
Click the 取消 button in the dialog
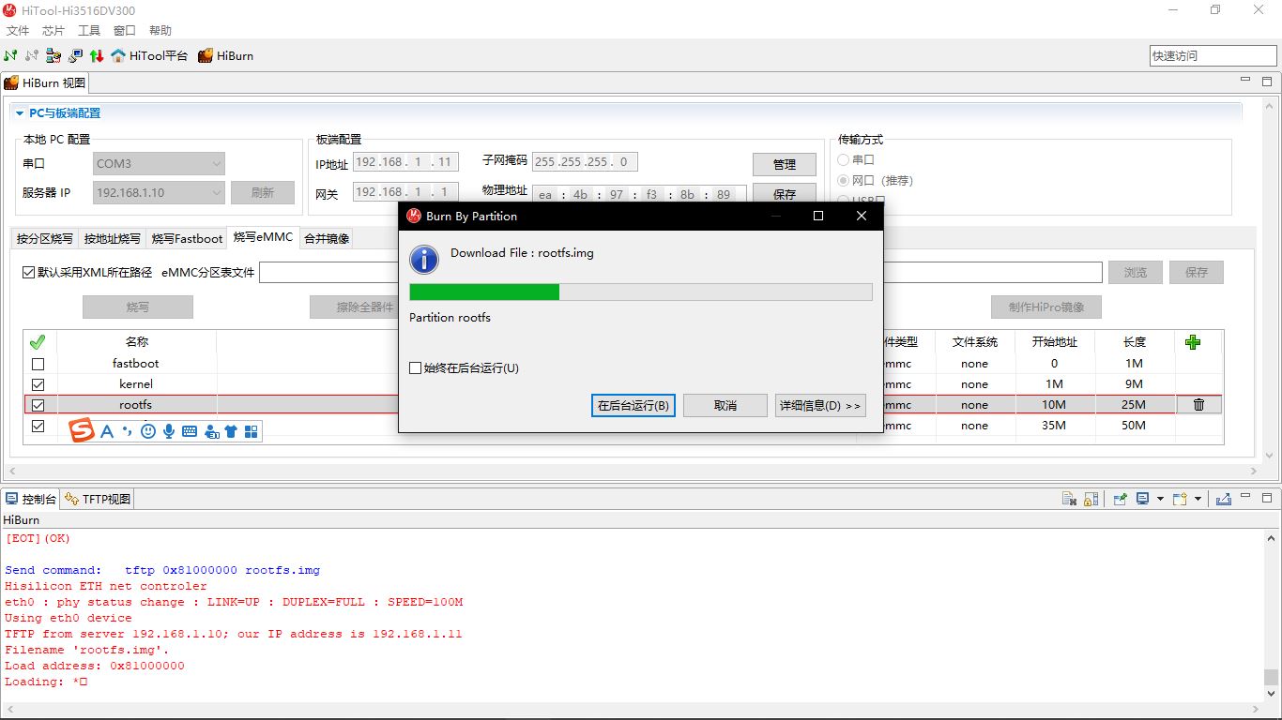pyautogui.click(x=725, y=405)
